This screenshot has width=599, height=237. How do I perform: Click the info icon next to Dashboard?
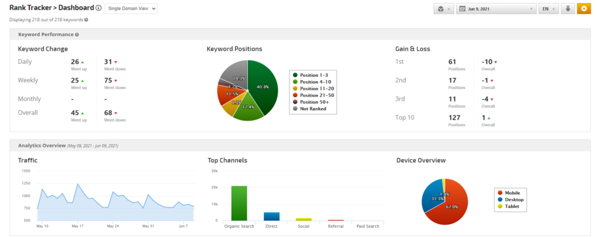tap(98, 8)
